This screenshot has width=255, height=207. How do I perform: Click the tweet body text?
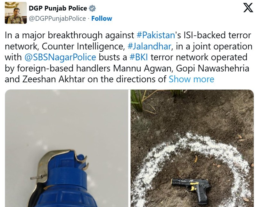point(128,57)
